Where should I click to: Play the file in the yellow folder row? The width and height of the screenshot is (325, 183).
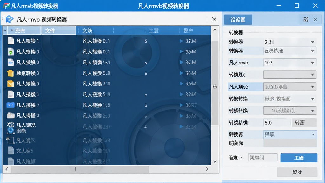(x=181, y=73)
